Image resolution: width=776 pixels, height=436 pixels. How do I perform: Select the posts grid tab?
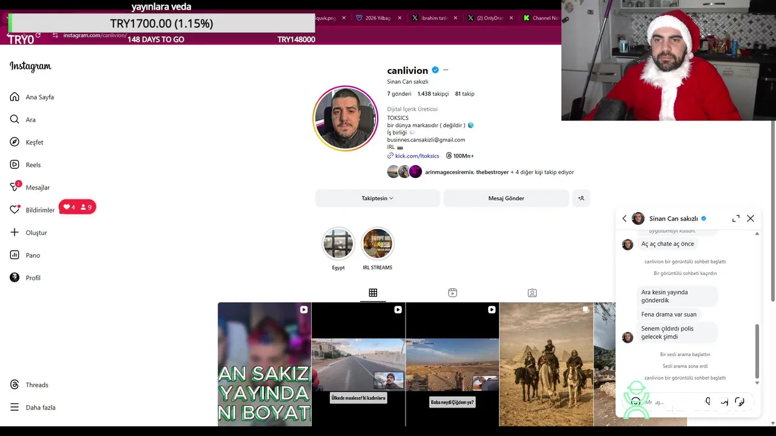(373, 292)
